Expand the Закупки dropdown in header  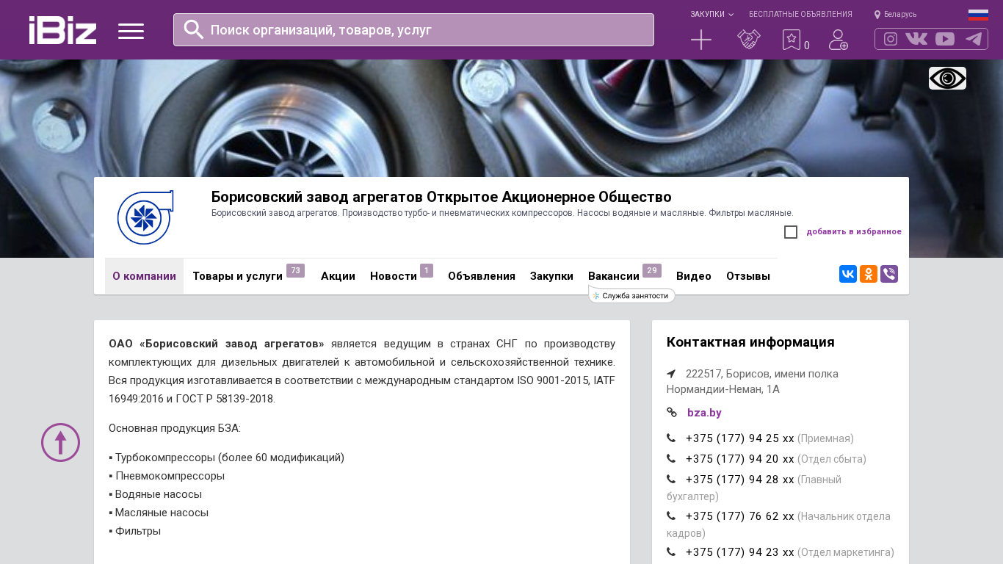coord(711,15)
